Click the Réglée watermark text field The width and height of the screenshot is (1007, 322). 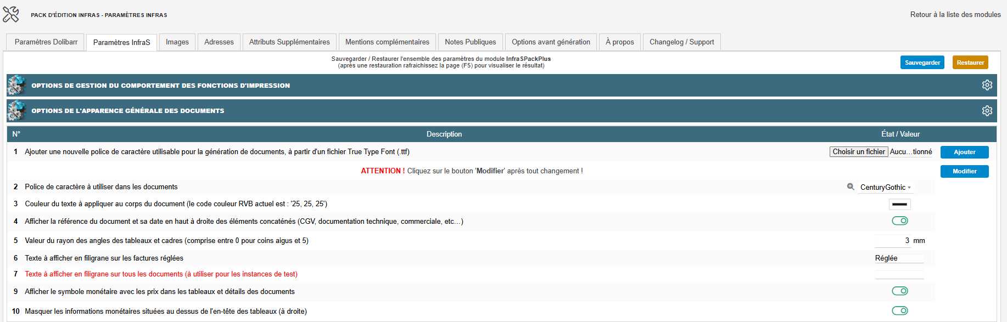point(899,258)
